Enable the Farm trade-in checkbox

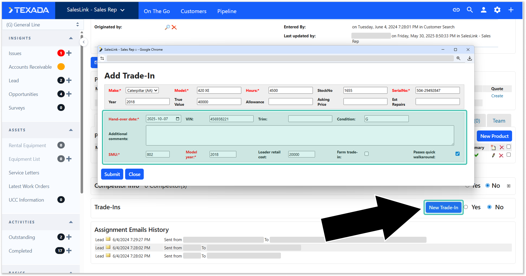tap(366, 154)
